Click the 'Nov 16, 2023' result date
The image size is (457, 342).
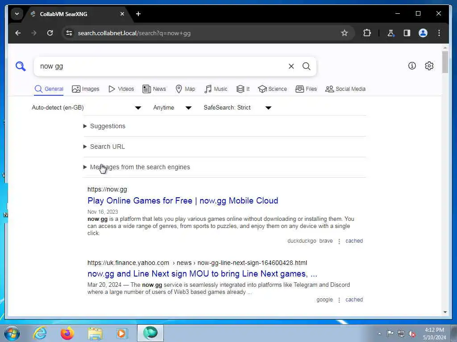coord(103,212)
